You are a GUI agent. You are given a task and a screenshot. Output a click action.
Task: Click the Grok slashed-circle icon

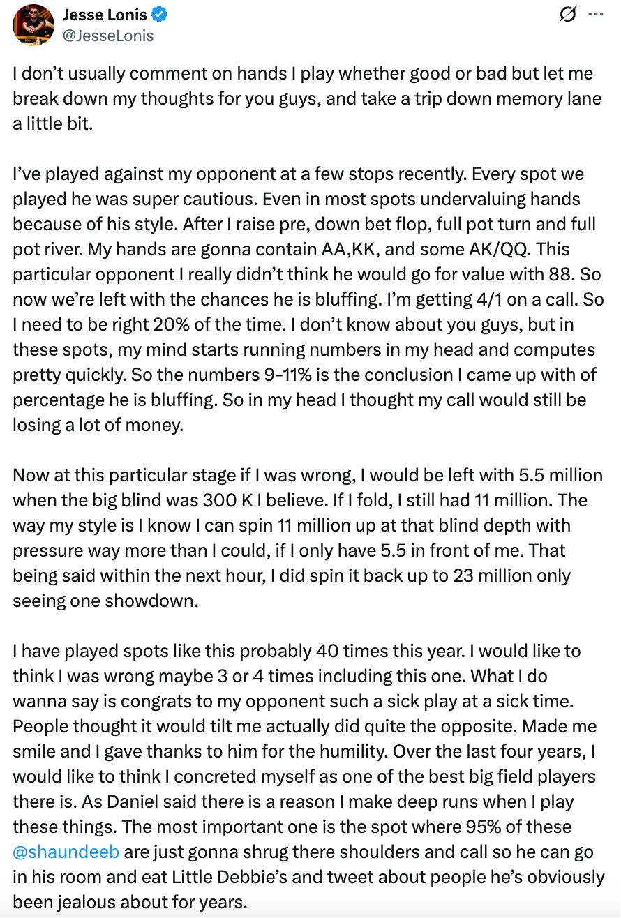click(569, 14)
